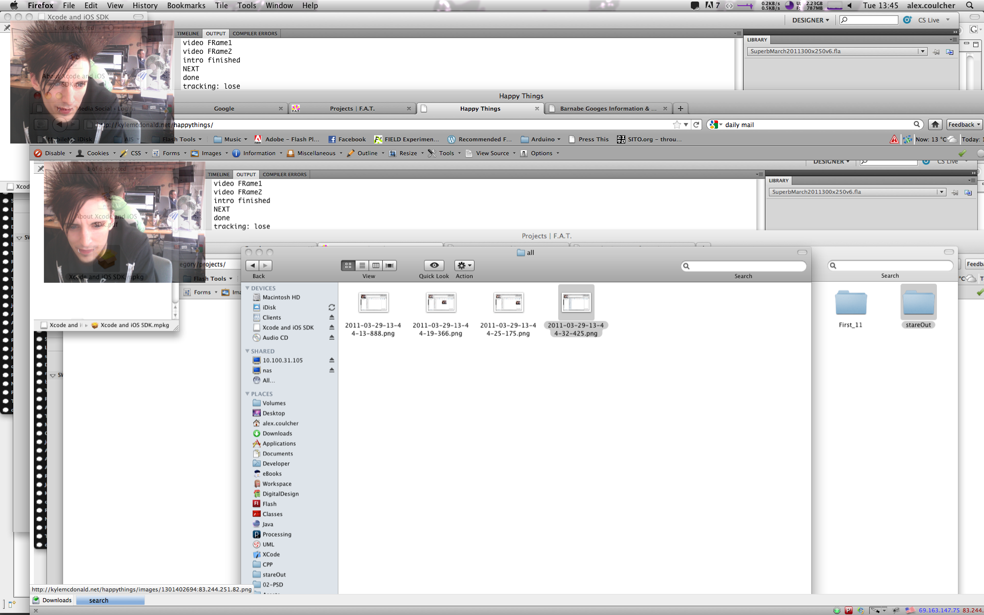984x615 pixels.
Task: Click the red warning triangle icon
Action: (894, 139)
